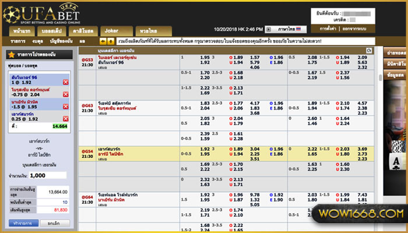The image size is (408, 233).
Task: Remove ฮันโนเวอร์ 96 from the bet slip
Action: coord(65,82)
